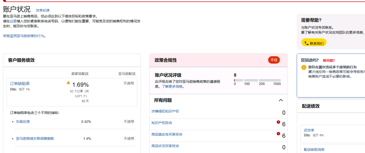This screenshot has height=153, width=365.
Task: Open the 订单缺陷率 metric link
Action: [20, 84]
